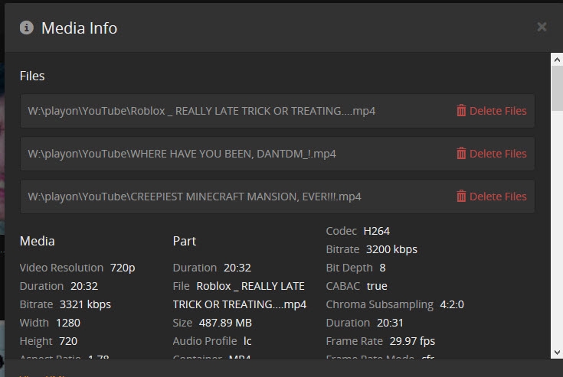This screenshot has height=377, width=563.
Task: Click the Part column heading
Action: [x=185, y=241]
